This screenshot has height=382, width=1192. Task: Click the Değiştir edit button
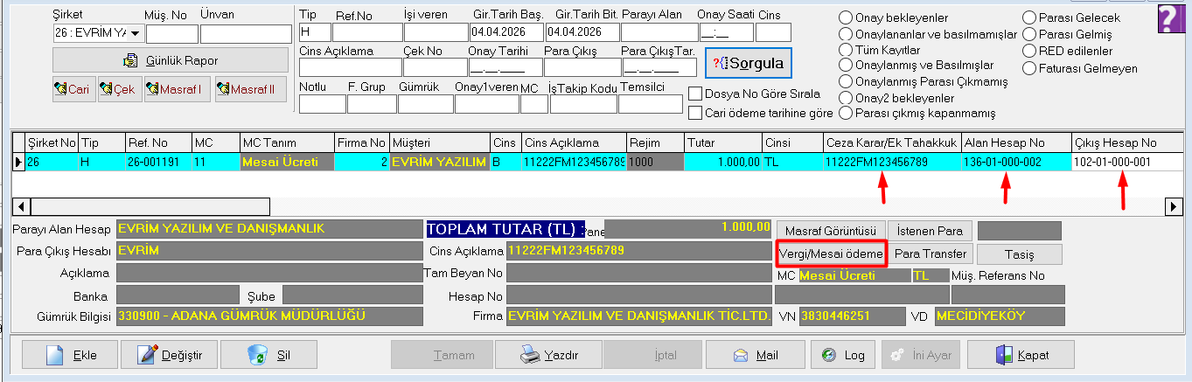(170, 355)
